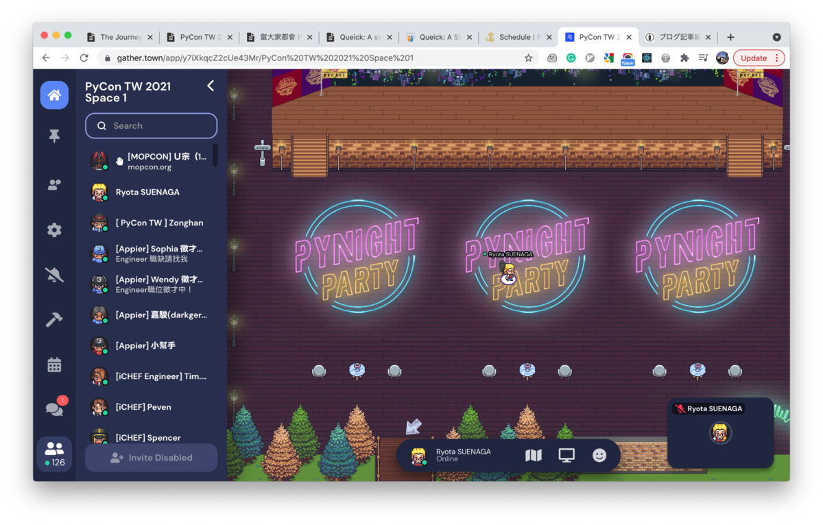Close the Schedule browser tab
The image size is (823, 525).
tap(549, 37)
